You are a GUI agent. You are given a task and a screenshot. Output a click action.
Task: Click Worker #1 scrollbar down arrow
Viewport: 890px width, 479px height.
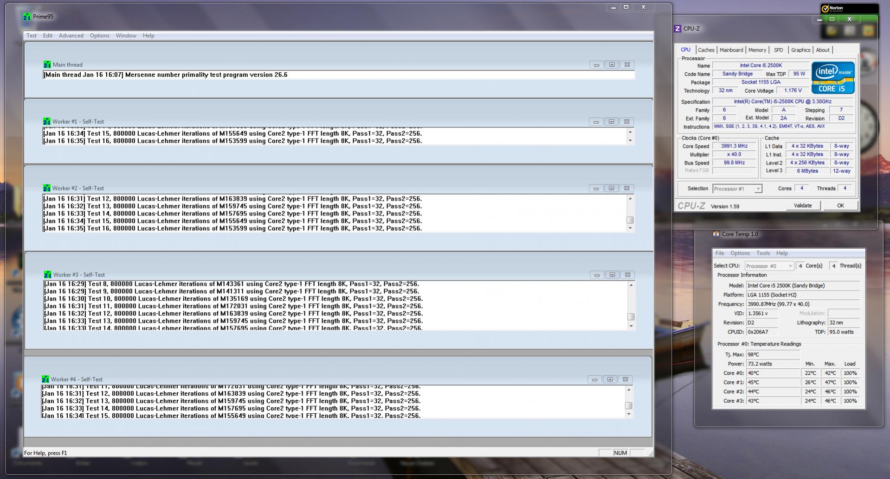pyautogui.click(x=630, y=141)
